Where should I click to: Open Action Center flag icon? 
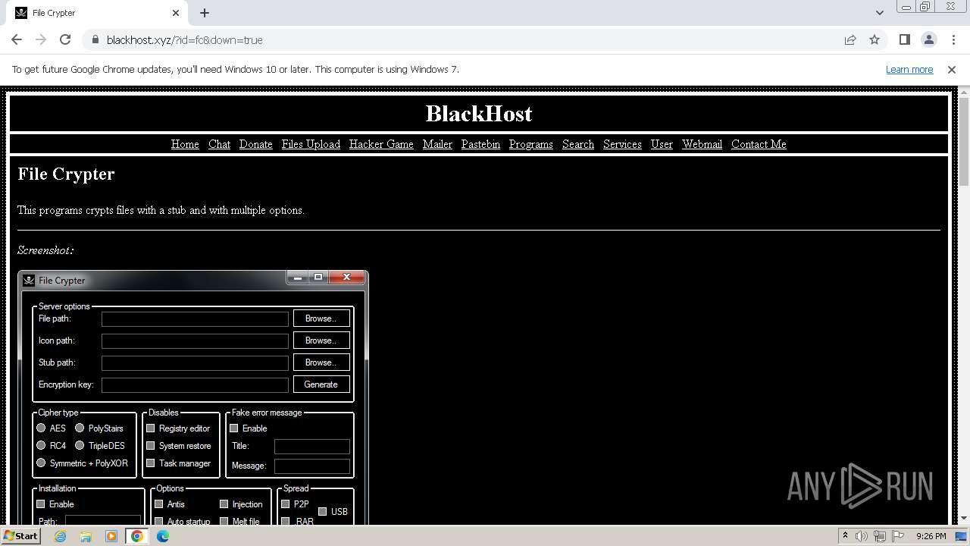coord(898,536)
